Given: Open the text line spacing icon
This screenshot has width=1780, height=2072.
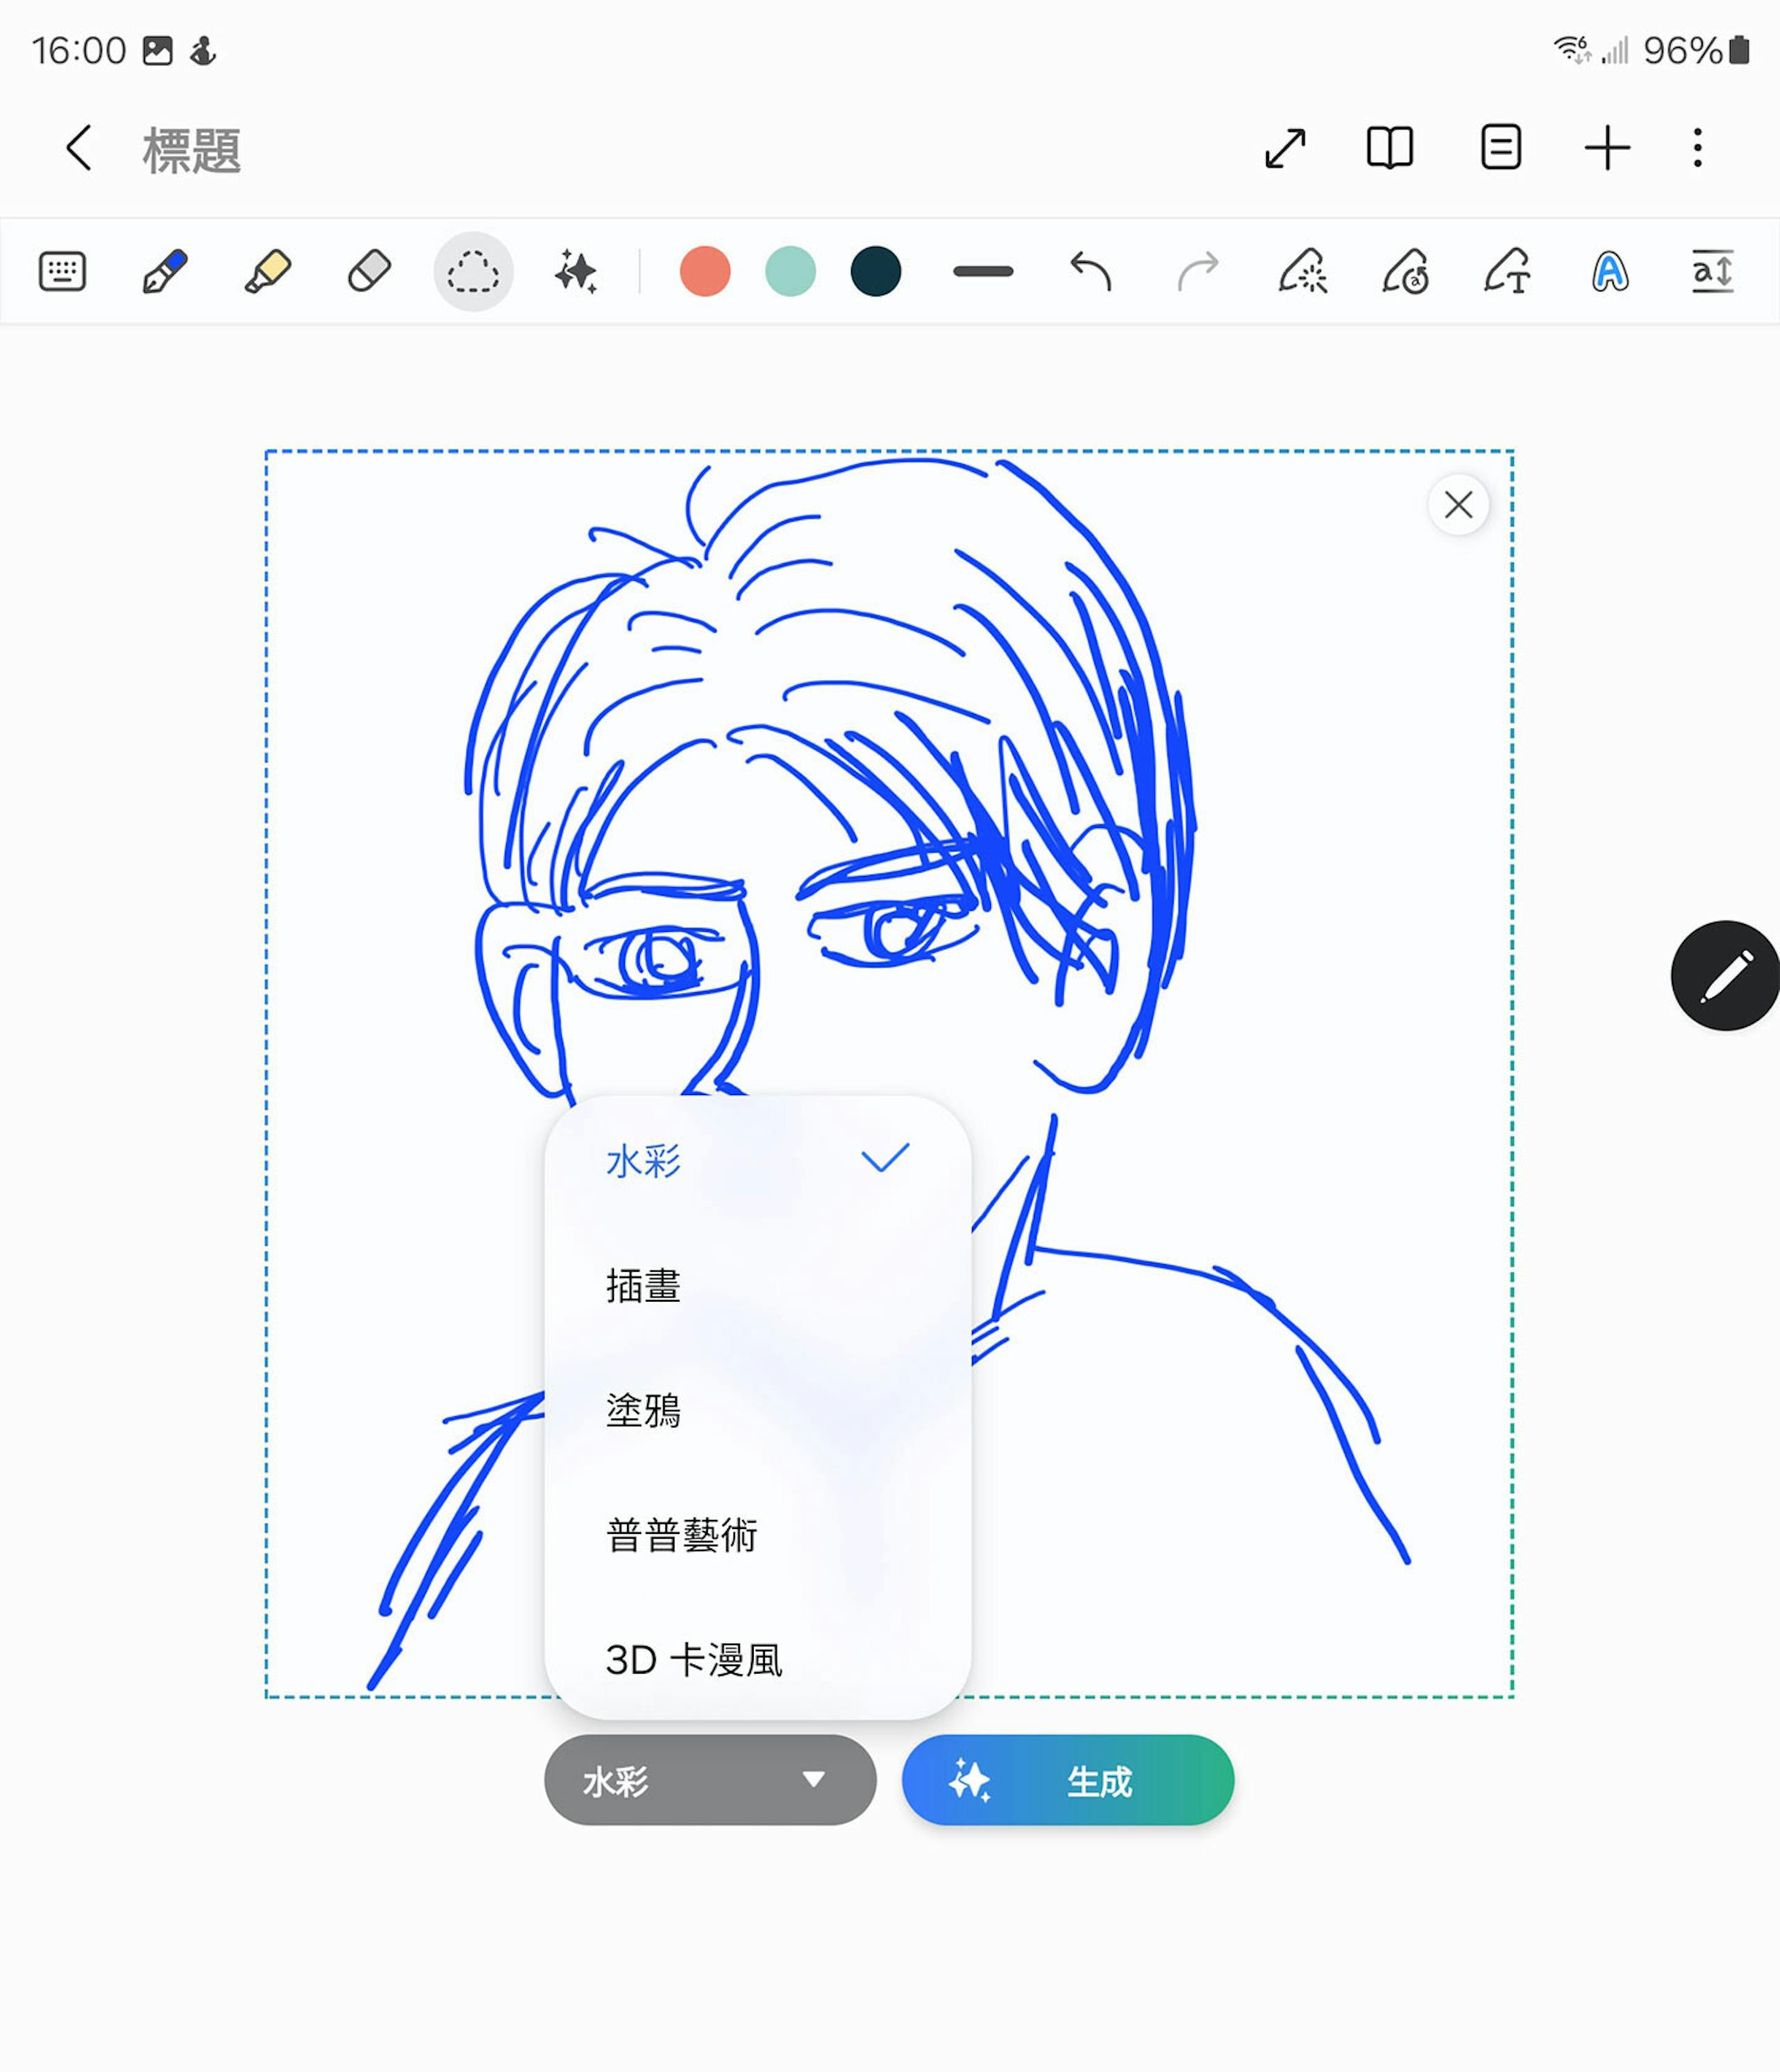Looking at the screenshot, I should click(1712, 271).
